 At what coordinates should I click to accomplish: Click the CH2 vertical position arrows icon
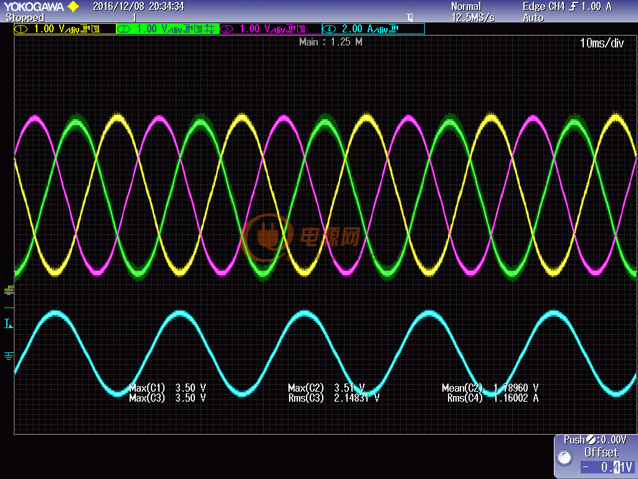209,29
